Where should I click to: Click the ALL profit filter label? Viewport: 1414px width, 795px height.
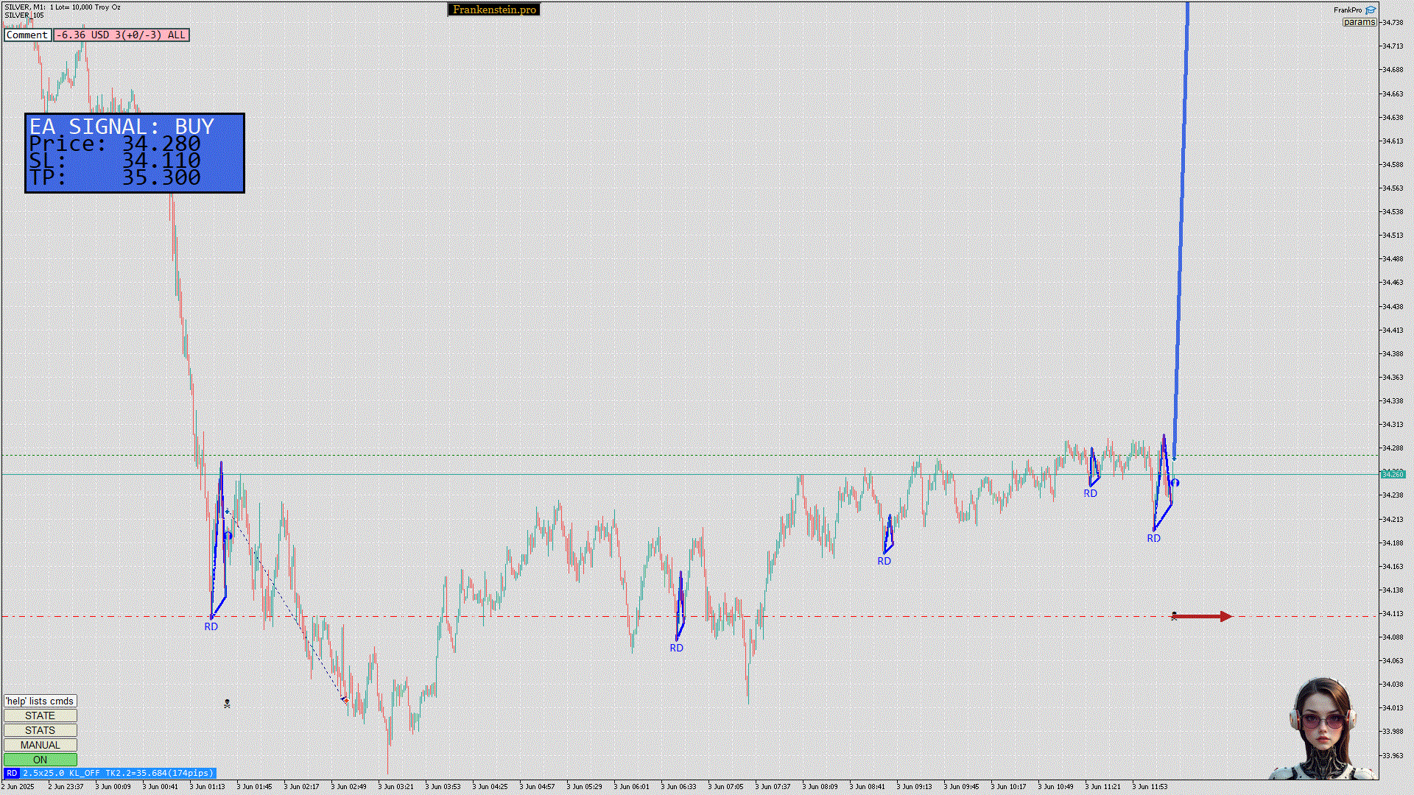tap(177, 35)
